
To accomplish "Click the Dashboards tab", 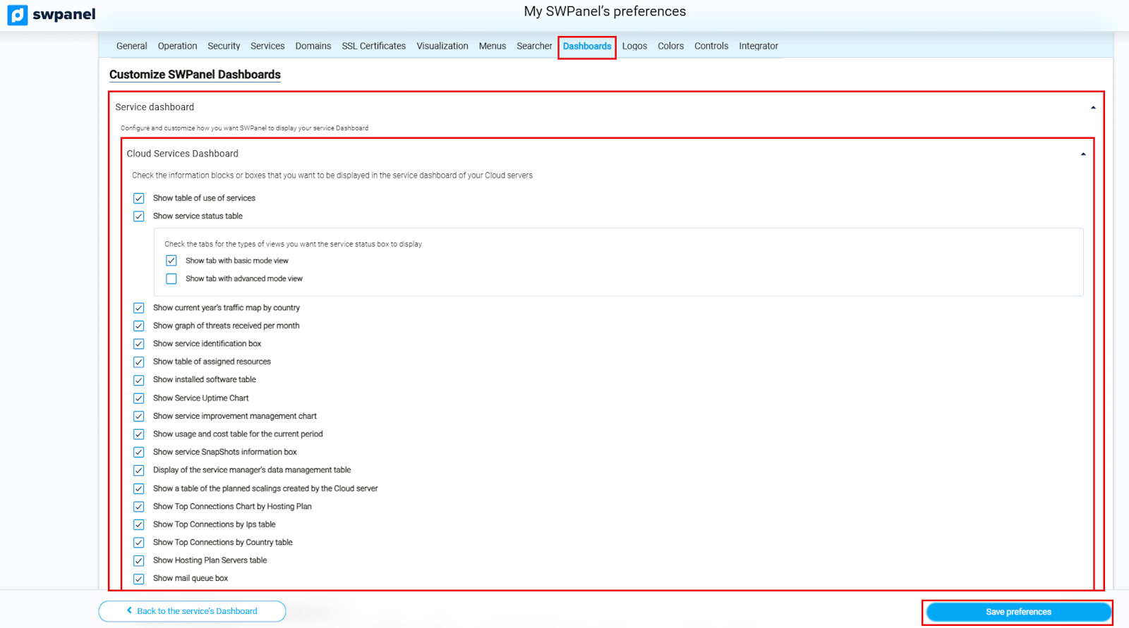I will click(586, 47).
